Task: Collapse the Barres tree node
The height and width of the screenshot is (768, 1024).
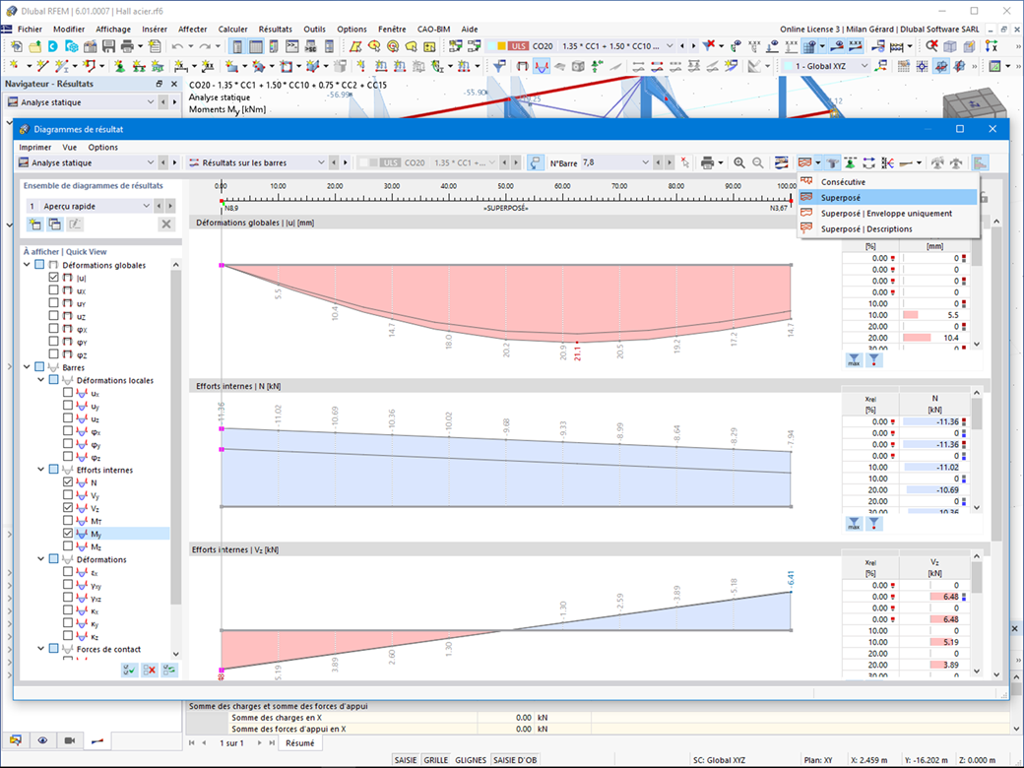Action: [27, 367]
